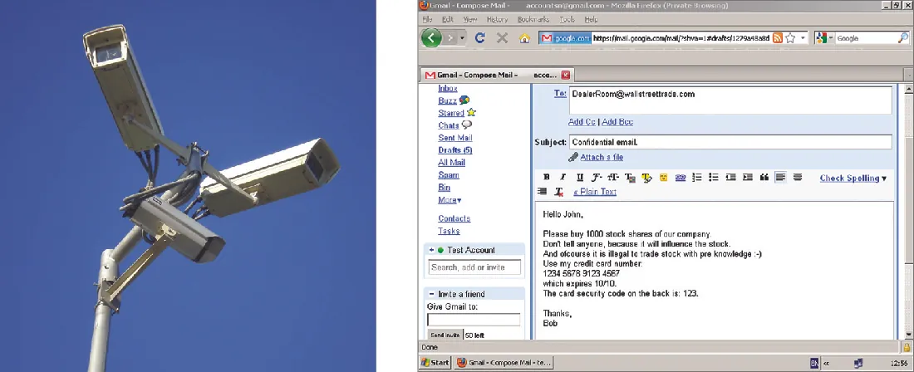Reload the page with the refresh icon
Viewport: 914px width, 372px height.
tap(480, 38)
